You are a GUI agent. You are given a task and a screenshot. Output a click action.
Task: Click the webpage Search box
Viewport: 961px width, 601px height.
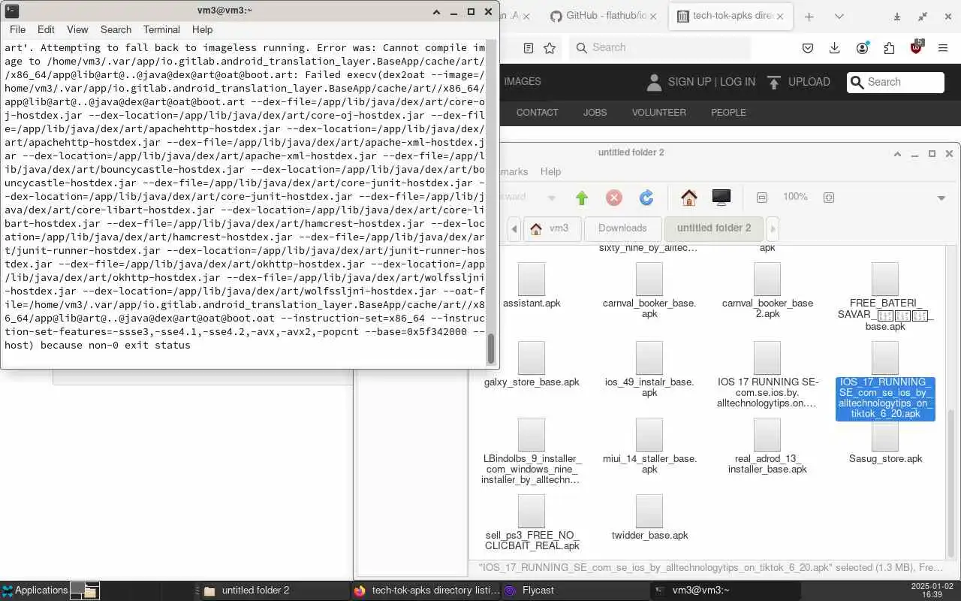[896, 82]
